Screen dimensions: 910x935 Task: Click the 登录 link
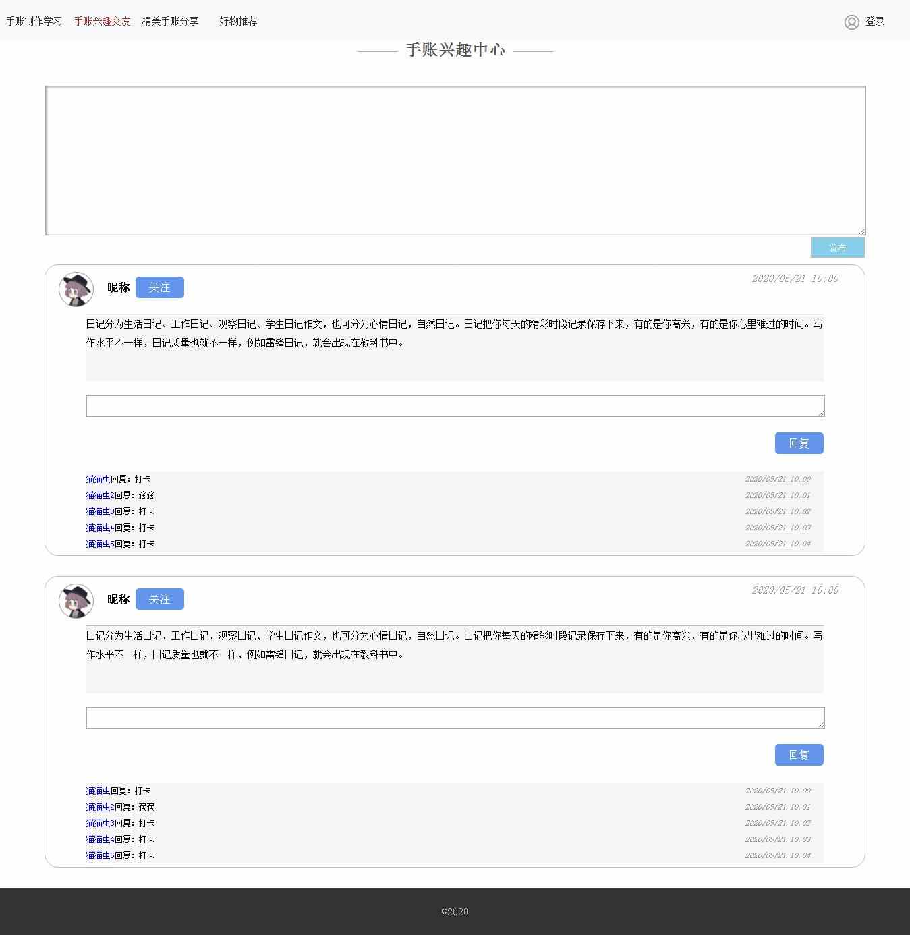pyautogui.click(x=875, y=22)
